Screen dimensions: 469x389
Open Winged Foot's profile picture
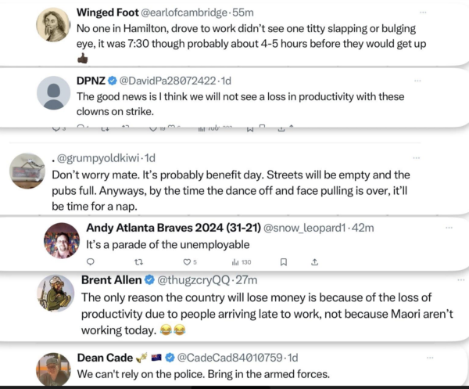pyautogui.click(x=54, y=26)
